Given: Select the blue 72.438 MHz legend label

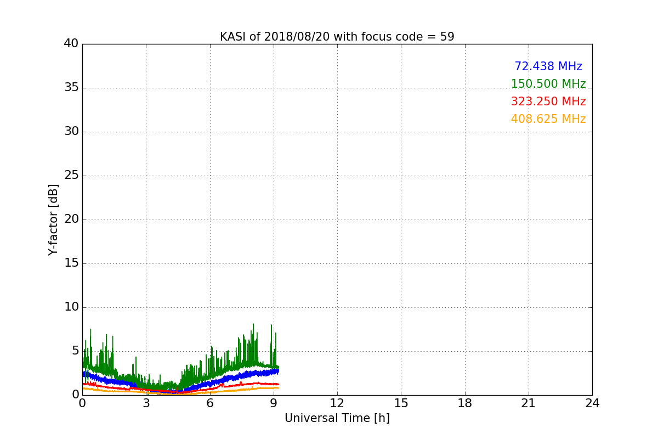Looking at the screenshot, I should tap(548, 66).
